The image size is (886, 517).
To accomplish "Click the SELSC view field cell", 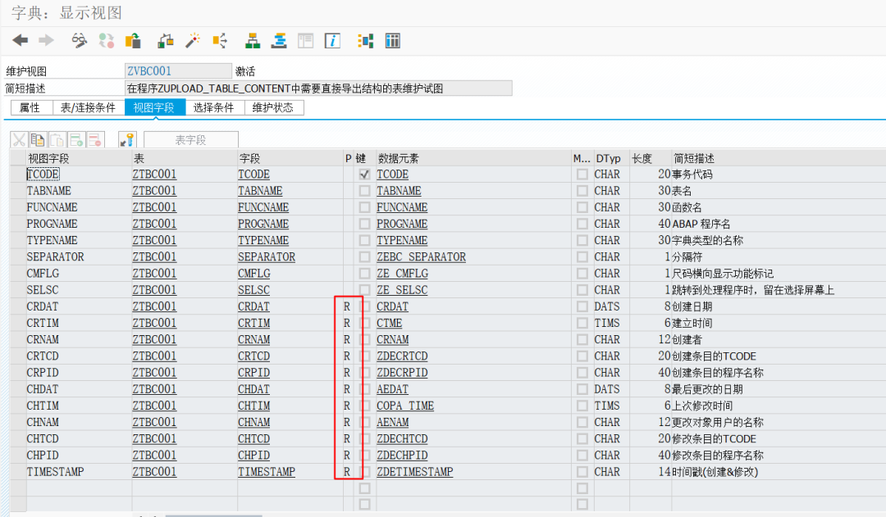I will point(79,290).
